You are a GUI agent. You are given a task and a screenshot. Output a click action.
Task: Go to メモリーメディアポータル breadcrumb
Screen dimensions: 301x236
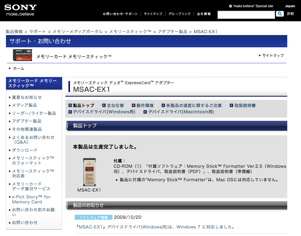point(78,32)
